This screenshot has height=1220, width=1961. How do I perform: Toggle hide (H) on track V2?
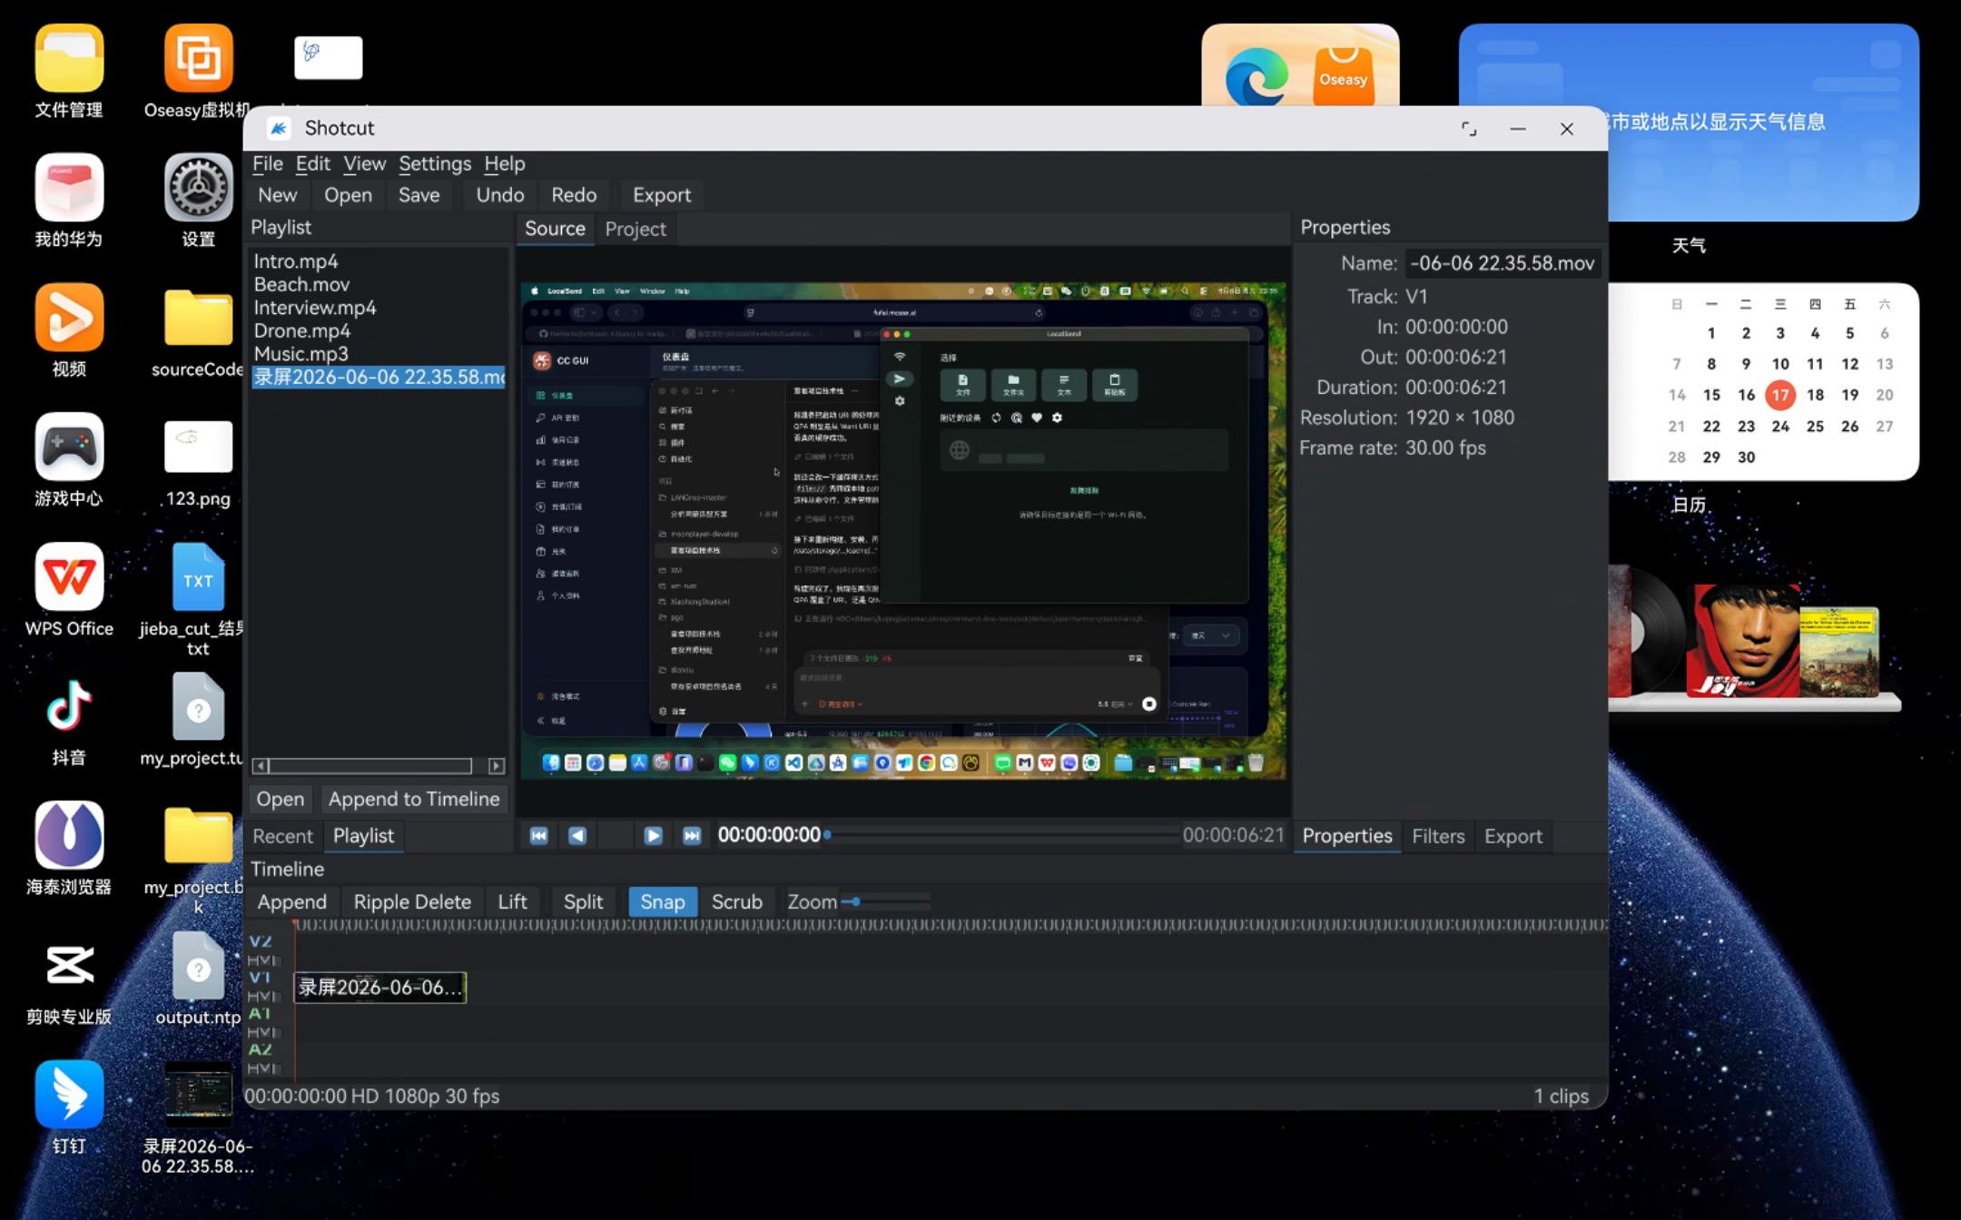click(x=253, y=960)
